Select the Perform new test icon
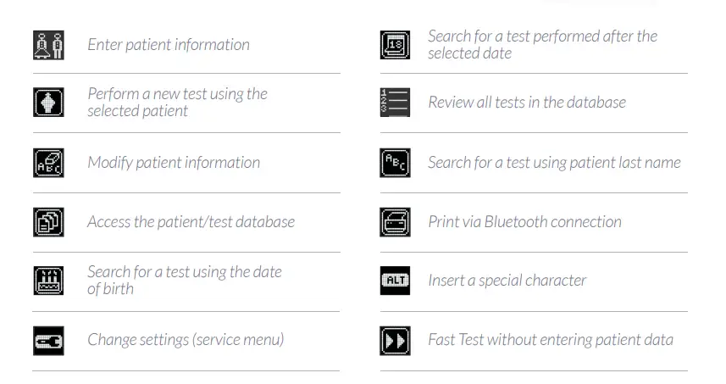 pyautogui.click(x=48, y=102)
